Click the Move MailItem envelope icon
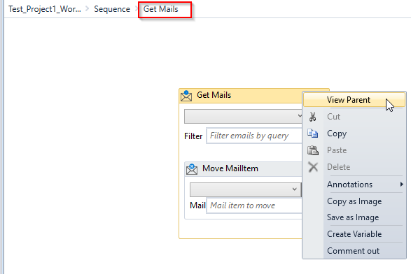This screenshot has height=274, width=411. 192,169
